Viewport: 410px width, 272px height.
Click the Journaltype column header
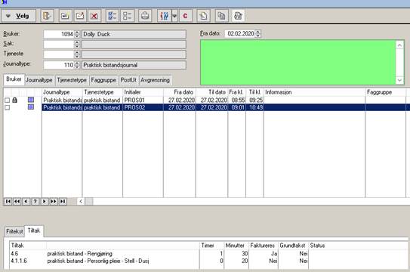tap(62, 92)
